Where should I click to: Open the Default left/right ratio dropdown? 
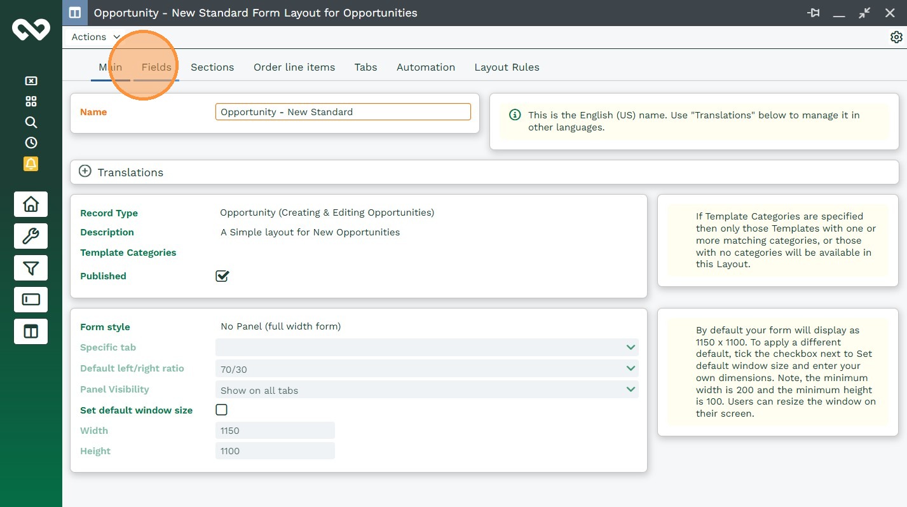426,368
